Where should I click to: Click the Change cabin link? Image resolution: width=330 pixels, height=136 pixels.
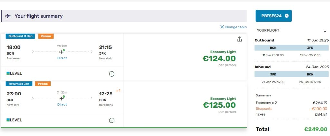coord(235,27)
